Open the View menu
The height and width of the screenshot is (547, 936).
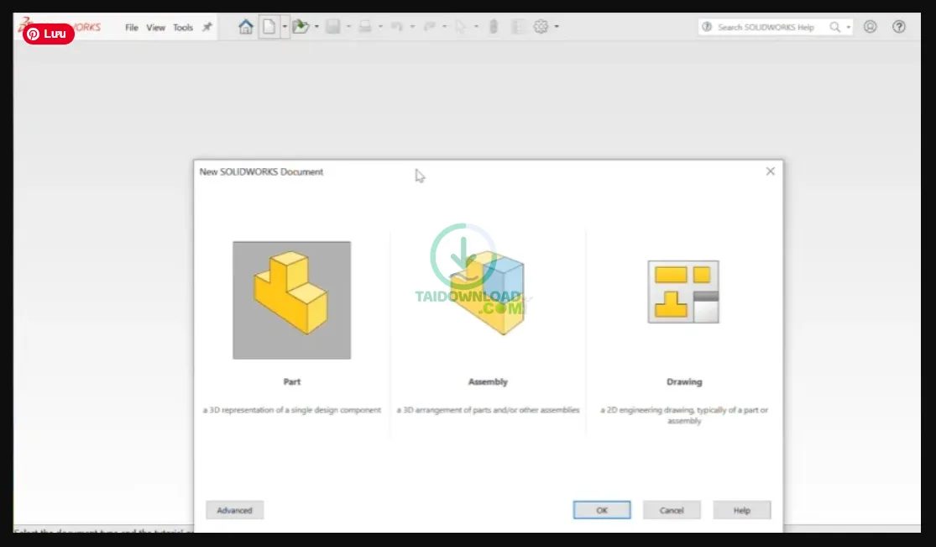[x=155, y=26]
